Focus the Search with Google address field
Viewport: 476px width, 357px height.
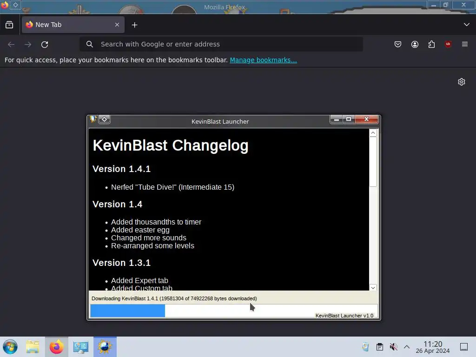(221, 44)
